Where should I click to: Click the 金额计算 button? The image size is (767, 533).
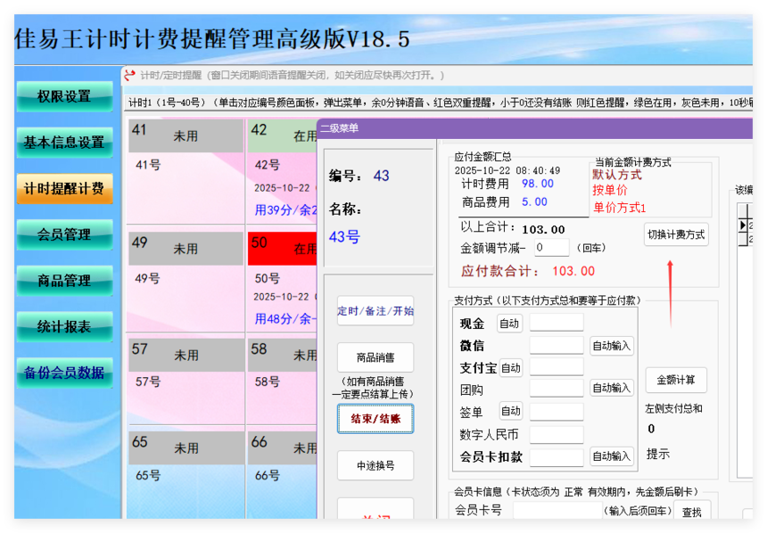tap(676, 380)
